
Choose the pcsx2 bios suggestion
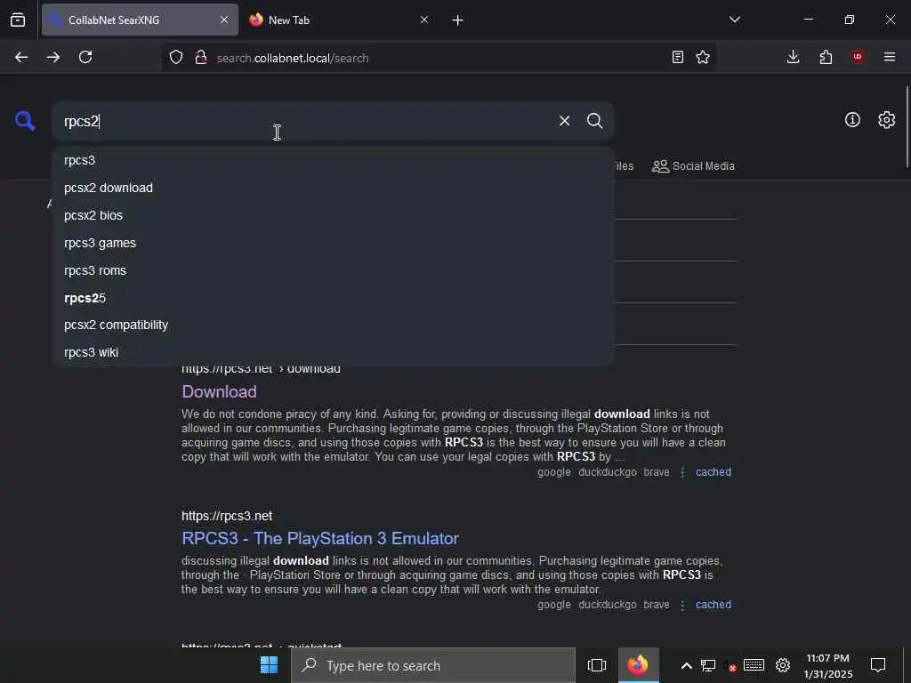pyautogui.click(x=333, y=215)
